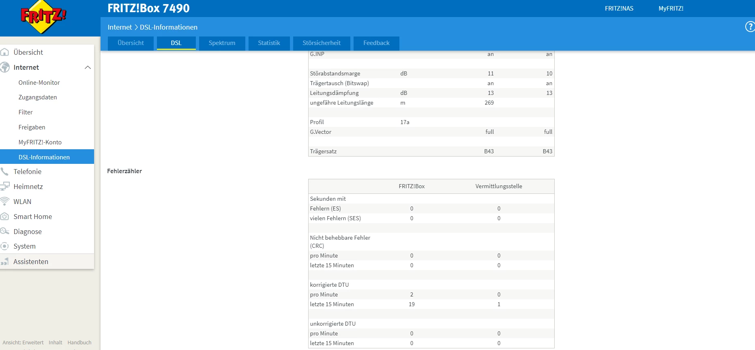Viewport: 755px width, 350px height.
Task: Click the System gear icon
Action: pyautogui.click(x=5, y=246)
